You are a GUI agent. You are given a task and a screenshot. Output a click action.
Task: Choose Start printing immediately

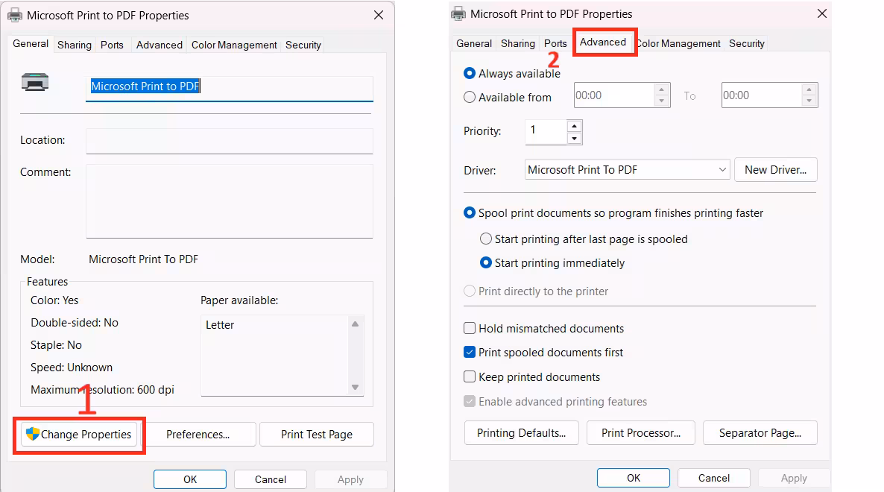click(485, 263)
